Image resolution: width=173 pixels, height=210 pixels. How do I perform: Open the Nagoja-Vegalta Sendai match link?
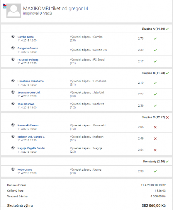[31, 148]
